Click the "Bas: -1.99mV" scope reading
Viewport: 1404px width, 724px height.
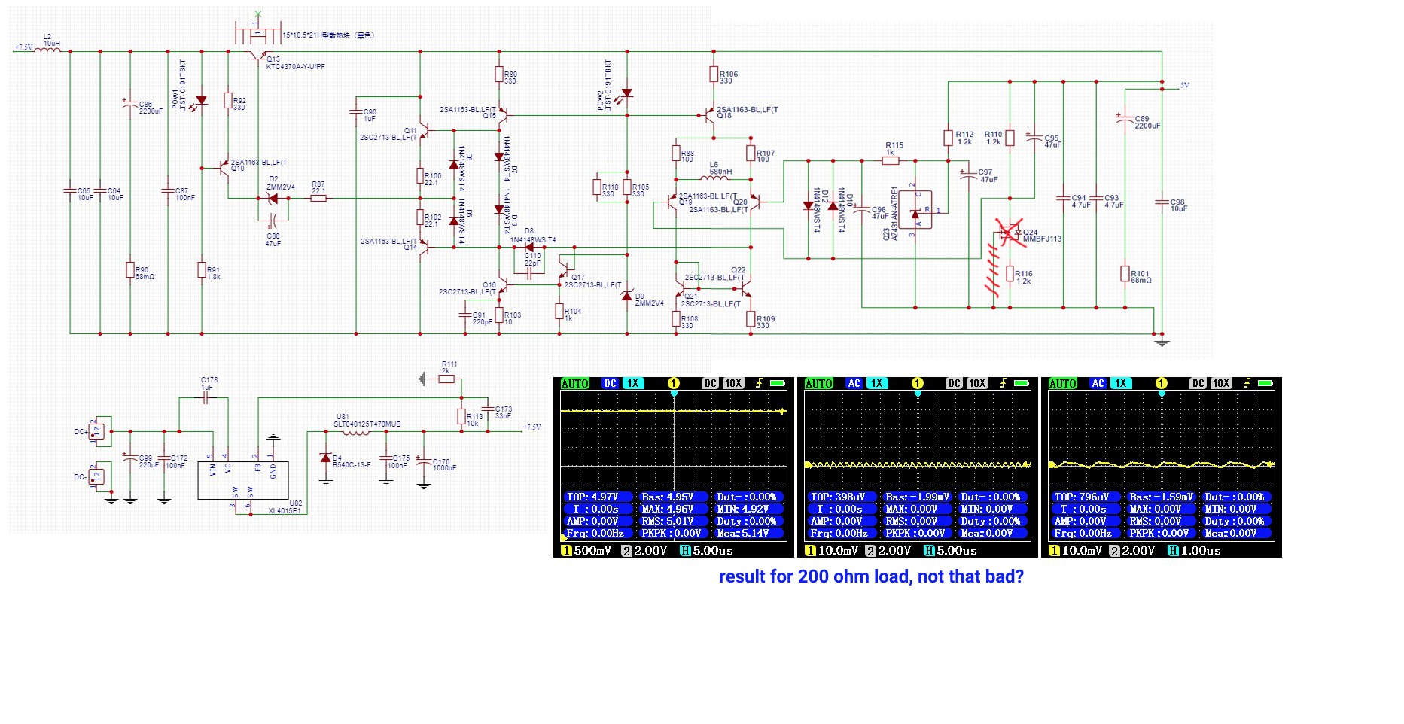(x=917, y=497)
